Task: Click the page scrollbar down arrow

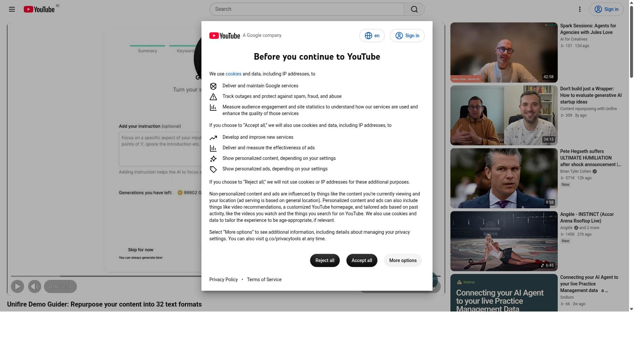Action: [631, 309]
